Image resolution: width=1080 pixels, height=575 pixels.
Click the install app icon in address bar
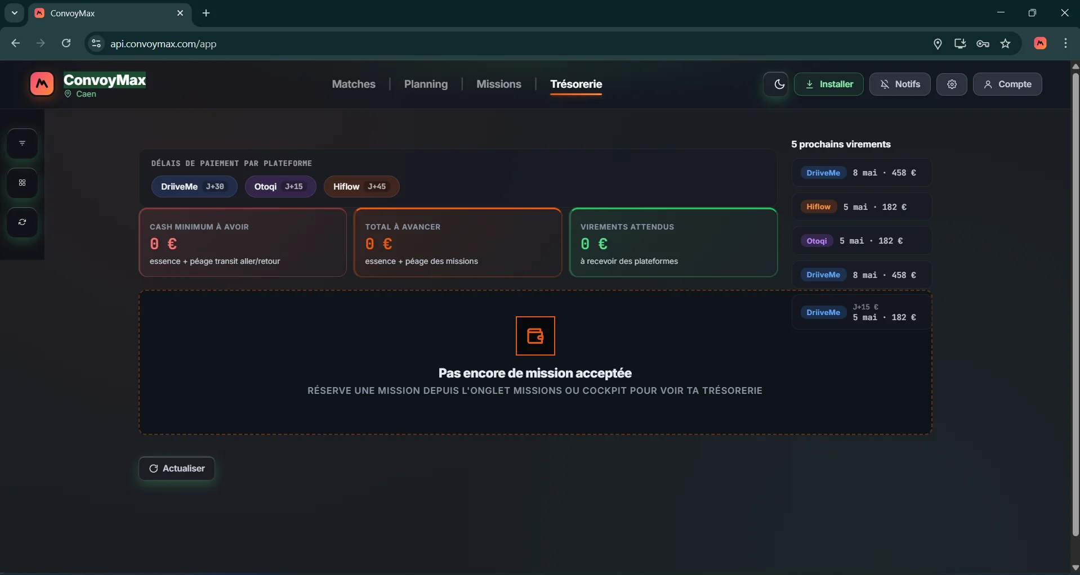coord(960,44)
